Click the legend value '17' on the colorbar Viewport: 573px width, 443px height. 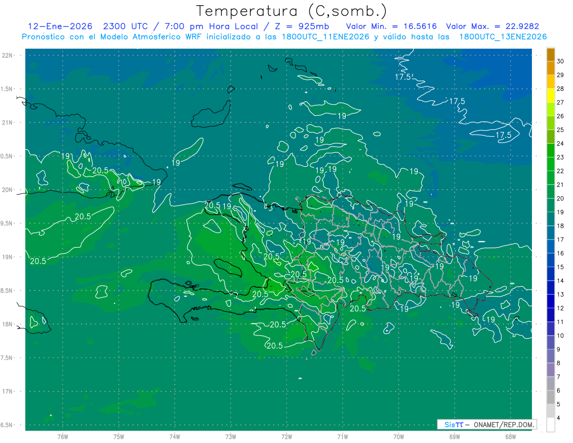561,239
